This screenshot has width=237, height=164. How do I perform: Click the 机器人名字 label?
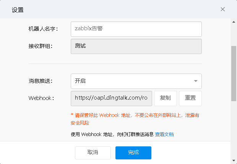click(43, 29)
